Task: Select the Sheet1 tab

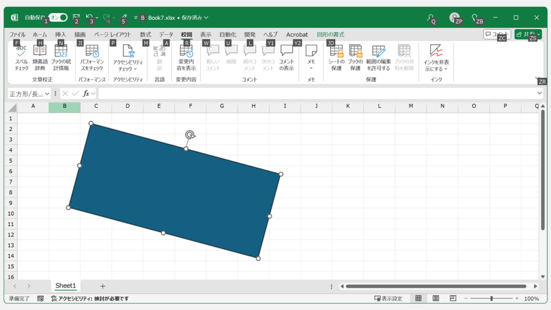Action: coord(65,286)
